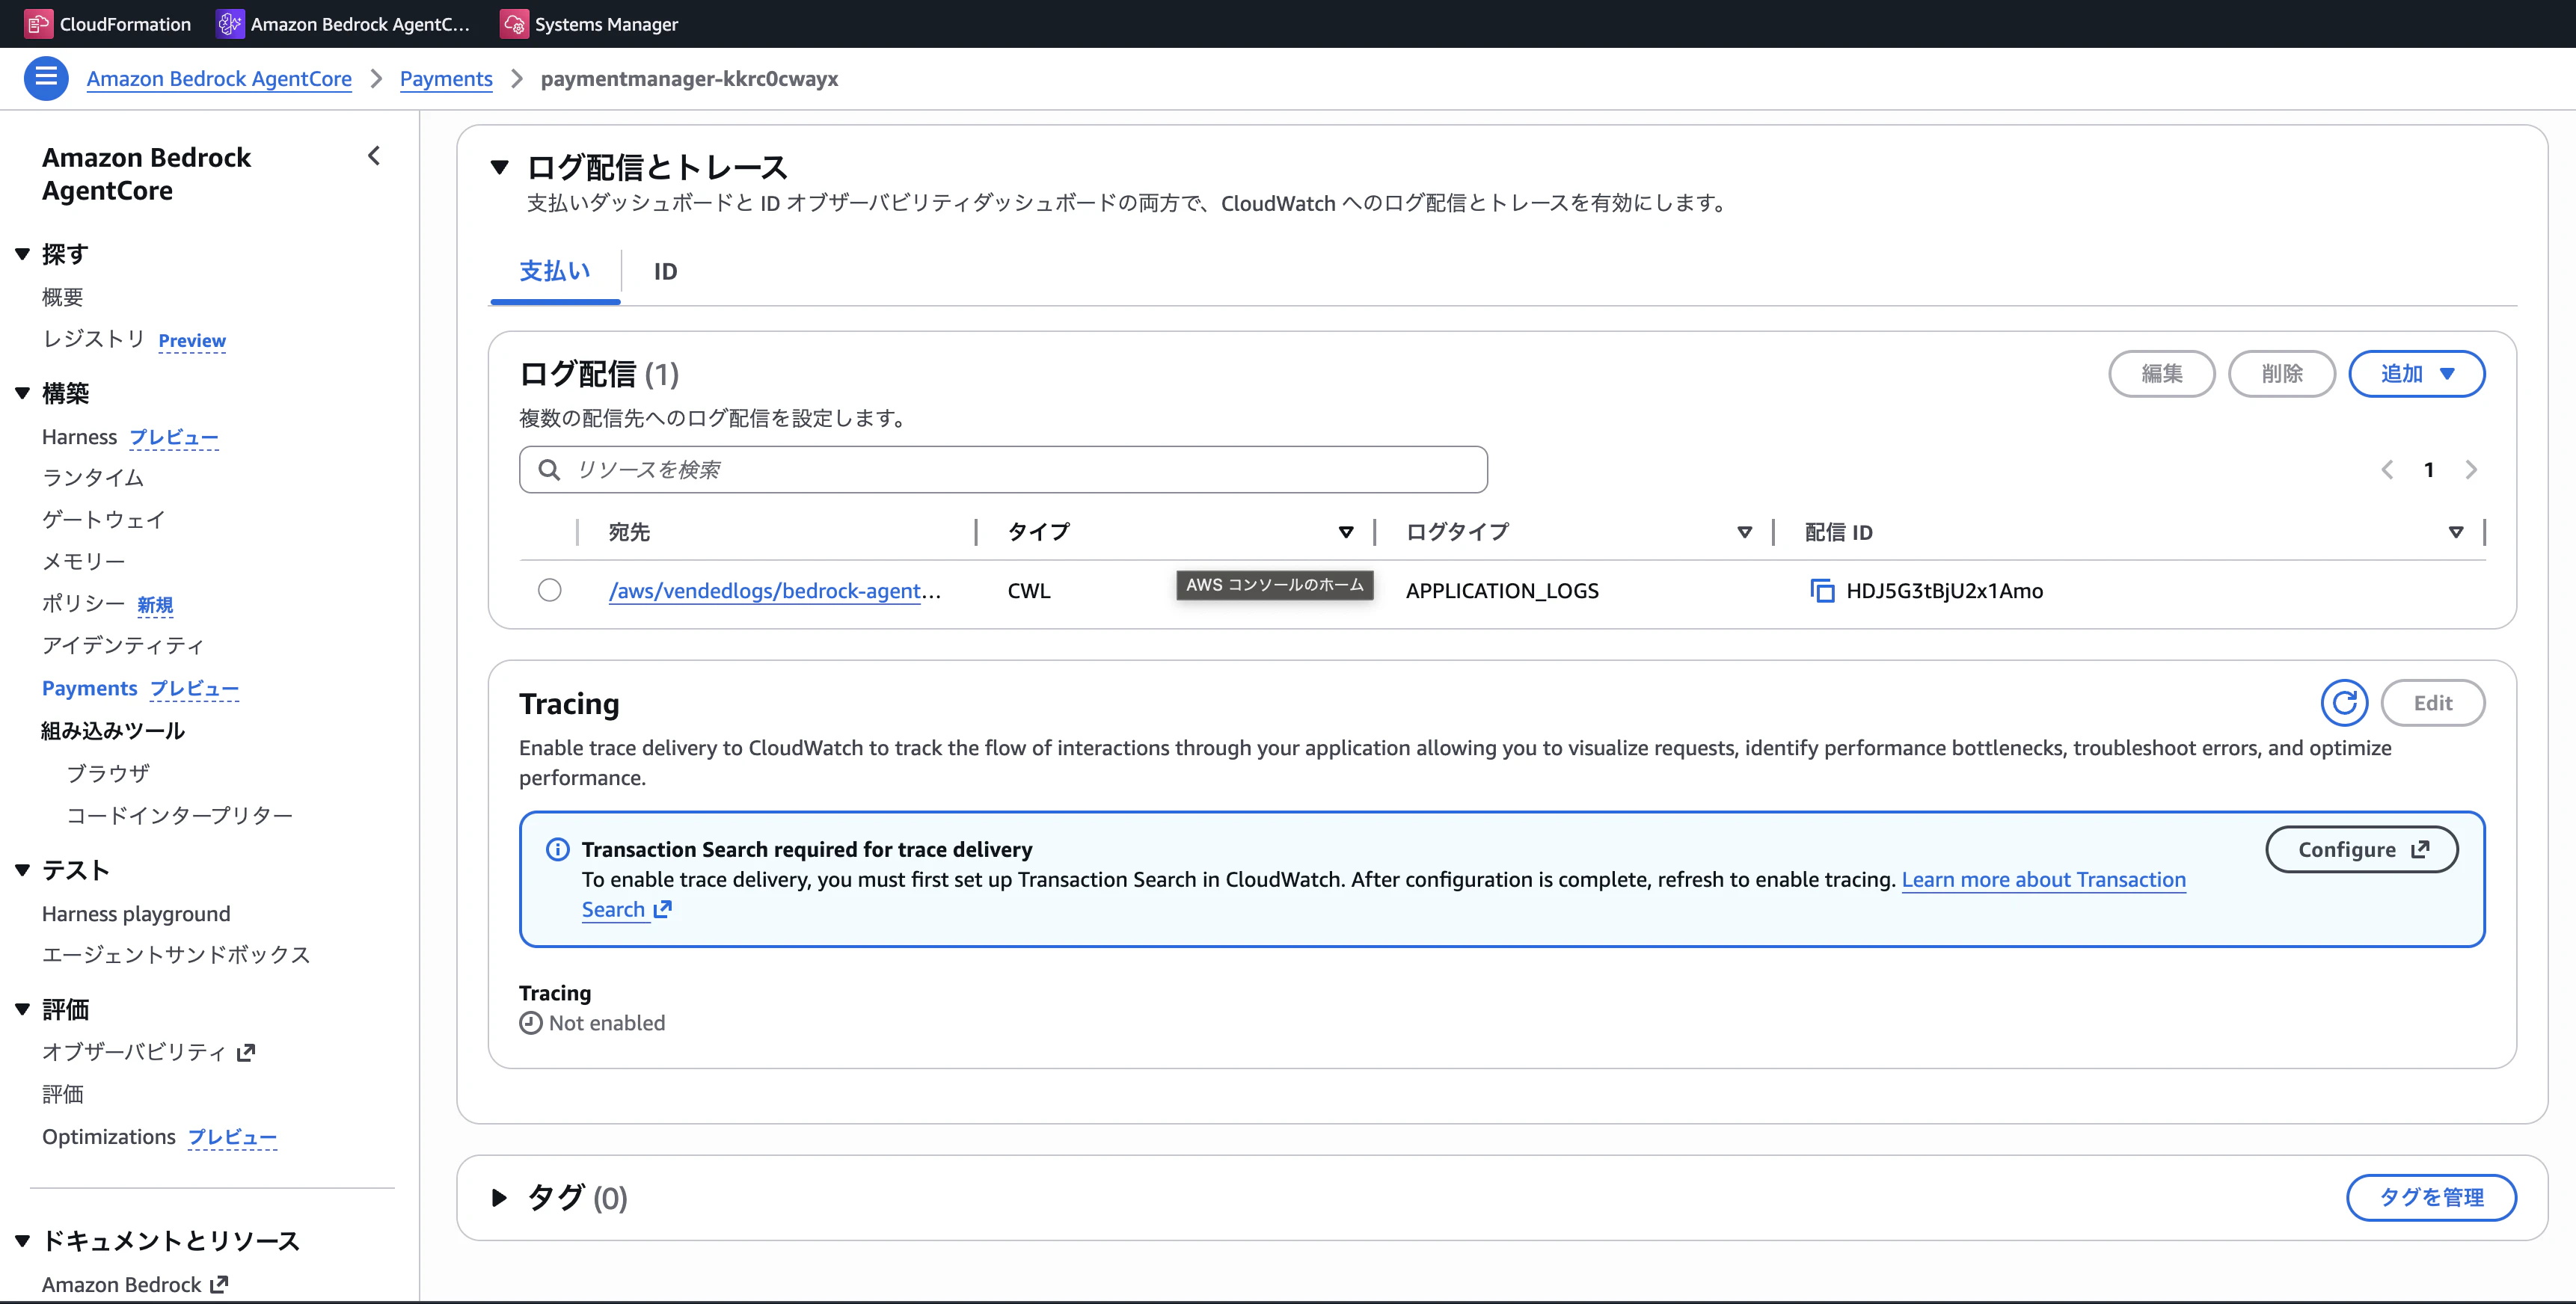
Task: Click the タグを管理 button
Action: [2431, 1197]
